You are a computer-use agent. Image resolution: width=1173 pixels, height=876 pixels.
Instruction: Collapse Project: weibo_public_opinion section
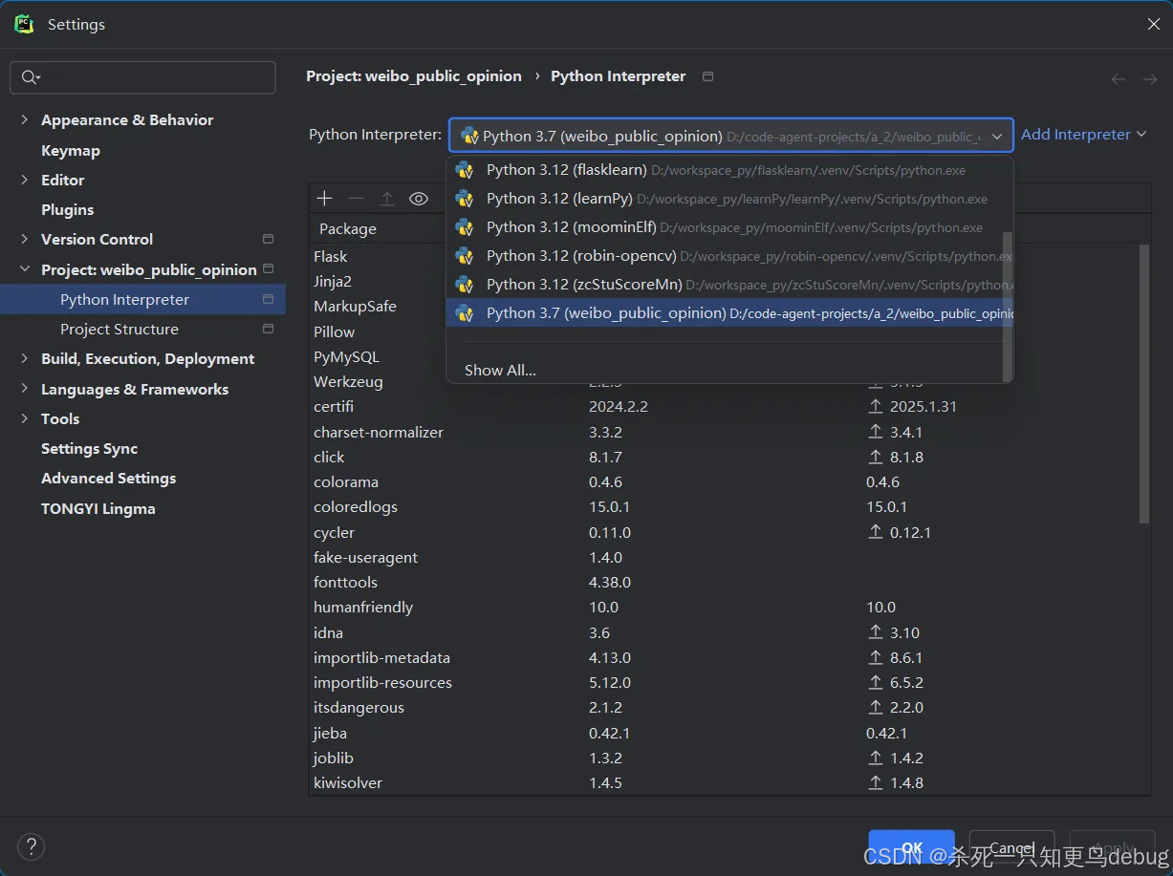pyautogui.click(x=24, y=269)
